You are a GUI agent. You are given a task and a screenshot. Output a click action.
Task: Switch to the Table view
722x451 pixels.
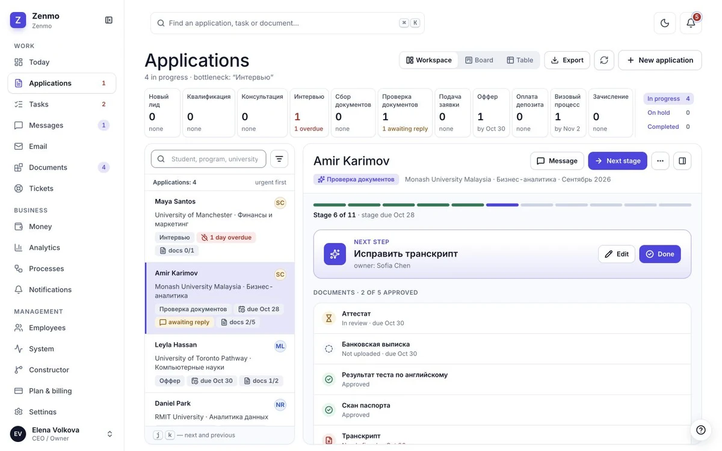click(x=520, y=60)
